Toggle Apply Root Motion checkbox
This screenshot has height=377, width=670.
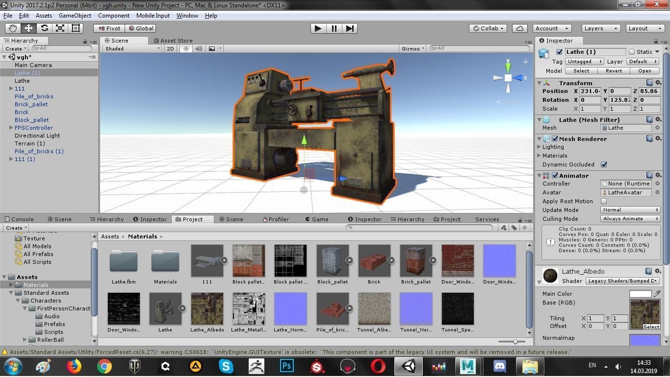(604, 201)
